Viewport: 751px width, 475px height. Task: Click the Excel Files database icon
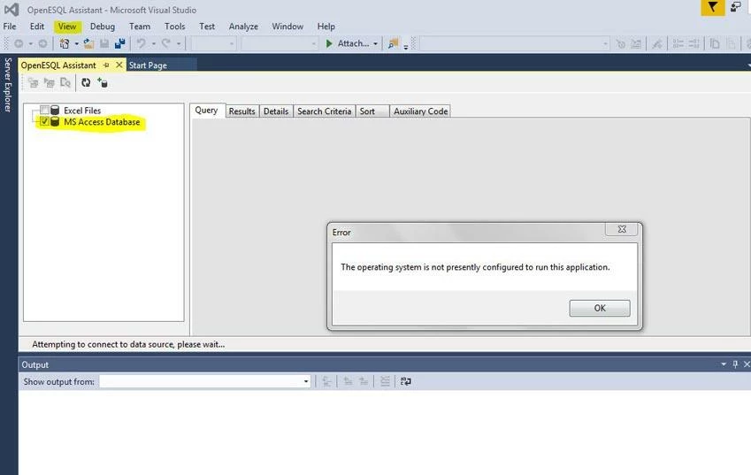click(x=55, y=111)
